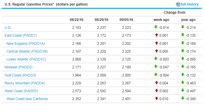The height and width of the screenshot is (105, 204).
Task: Select Rocky Mountain (PADD4) link
Action: click(25, 83)
